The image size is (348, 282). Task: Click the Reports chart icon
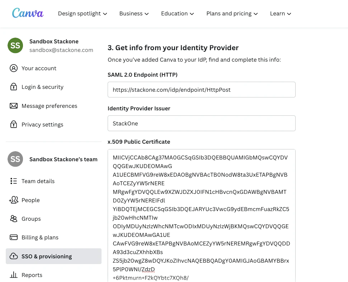(x=14, y=275)
